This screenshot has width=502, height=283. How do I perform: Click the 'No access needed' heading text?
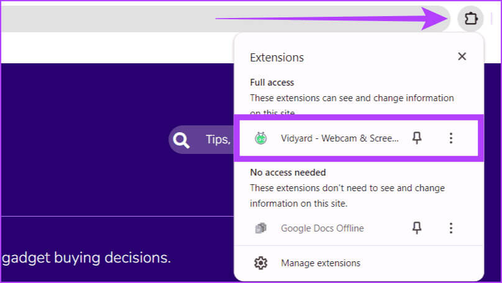tap(288, 173)
